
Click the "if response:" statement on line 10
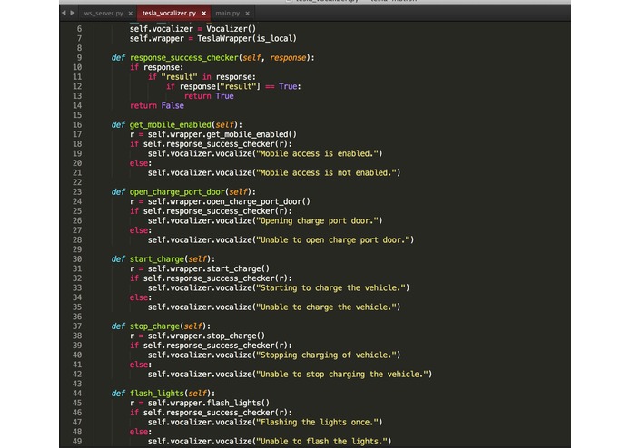click(x=156, y=67)
